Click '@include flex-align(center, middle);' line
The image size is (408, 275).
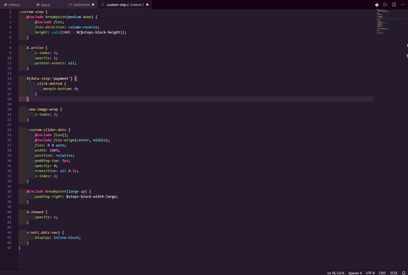coord(72,140)
